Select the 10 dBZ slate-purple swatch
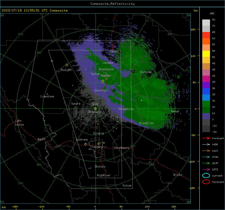Image resolution: width=225 pixels, height=210 pixels. coord(206,116)
